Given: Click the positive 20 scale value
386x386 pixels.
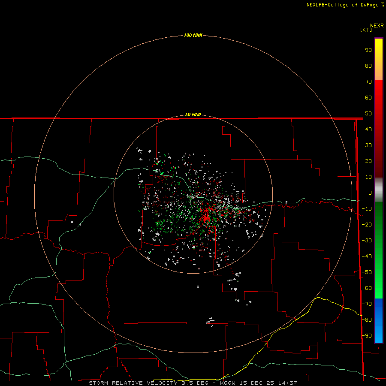Looking at the screenshot, I should click(368, 161).
